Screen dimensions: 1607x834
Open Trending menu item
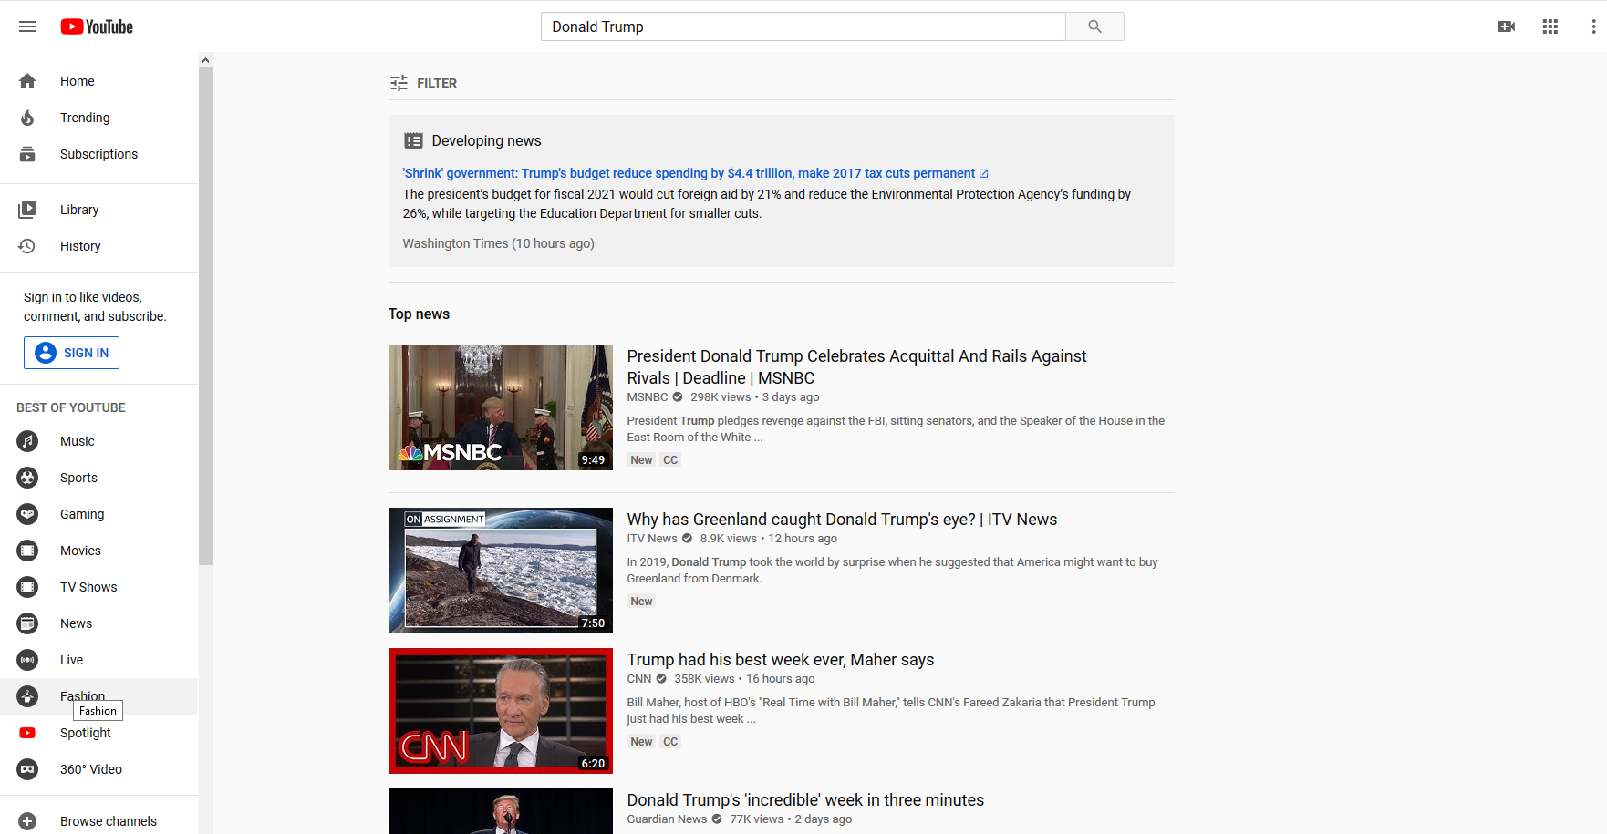[x=98, y=118]
